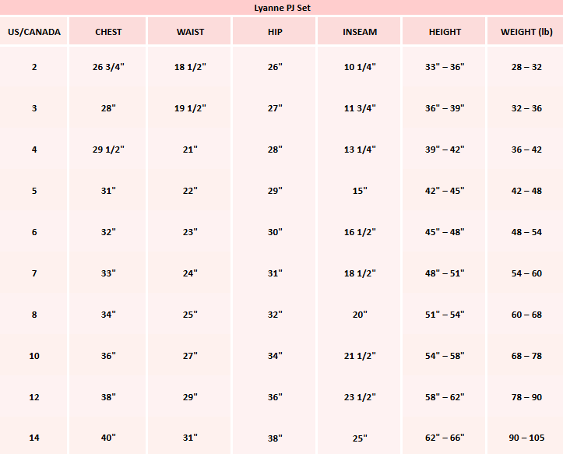Select the 40" chest measurement
This screenshot has width=563, height=454.
pyautogui.click(x=108, y=438)
